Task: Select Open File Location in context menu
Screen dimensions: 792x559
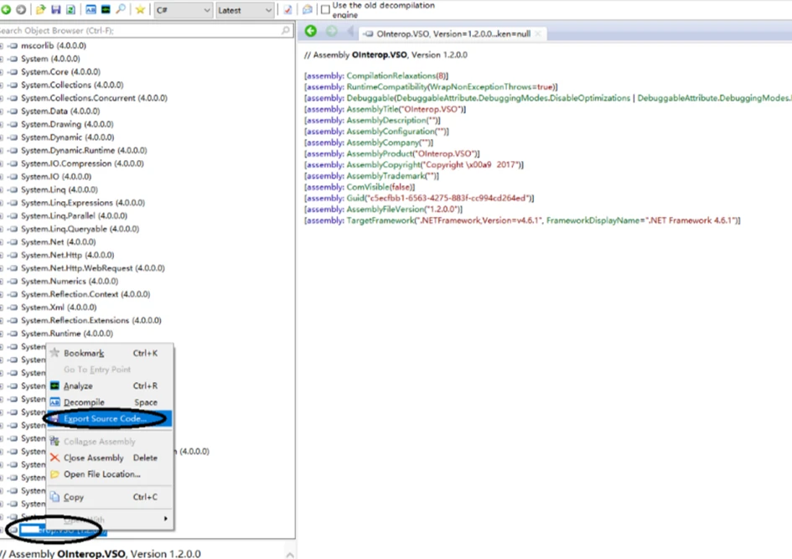Action: point(101,474)
